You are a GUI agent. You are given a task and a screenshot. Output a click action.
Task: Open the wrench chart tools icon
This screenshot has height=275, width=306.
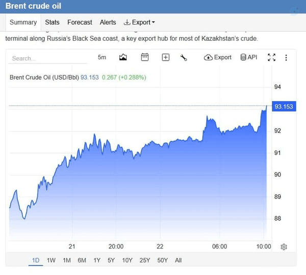184,58
